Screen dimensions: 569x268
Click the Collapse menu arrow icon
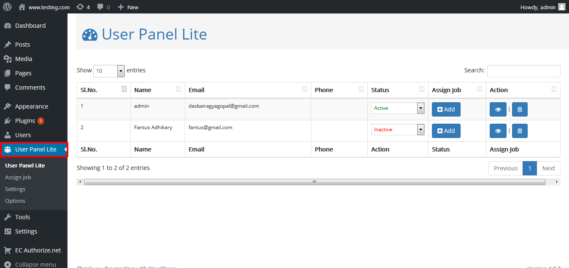coord(8,265)
